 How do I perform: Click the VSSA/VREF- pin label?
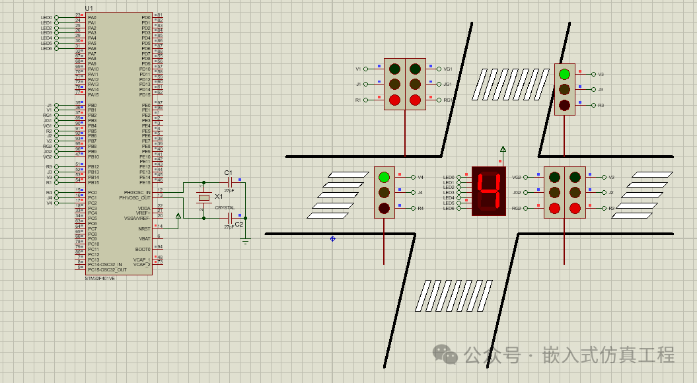pyautogui.click(x=137, y=218)
